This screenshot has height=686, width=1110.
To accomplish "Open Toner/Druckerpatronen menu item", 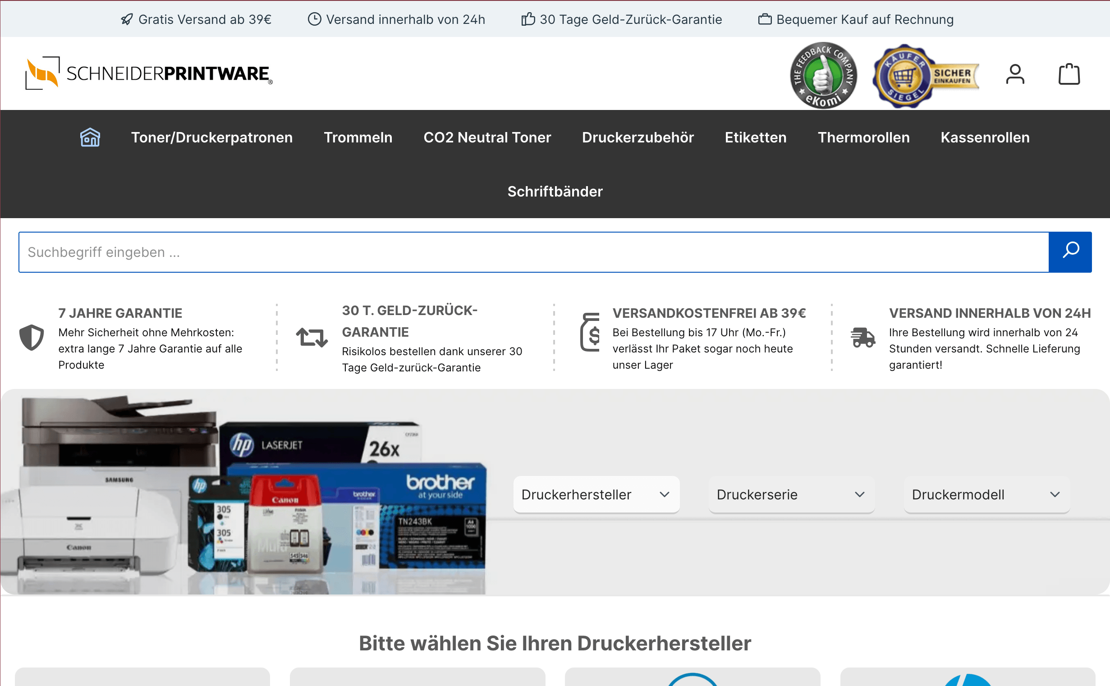I will click(212, 137).
